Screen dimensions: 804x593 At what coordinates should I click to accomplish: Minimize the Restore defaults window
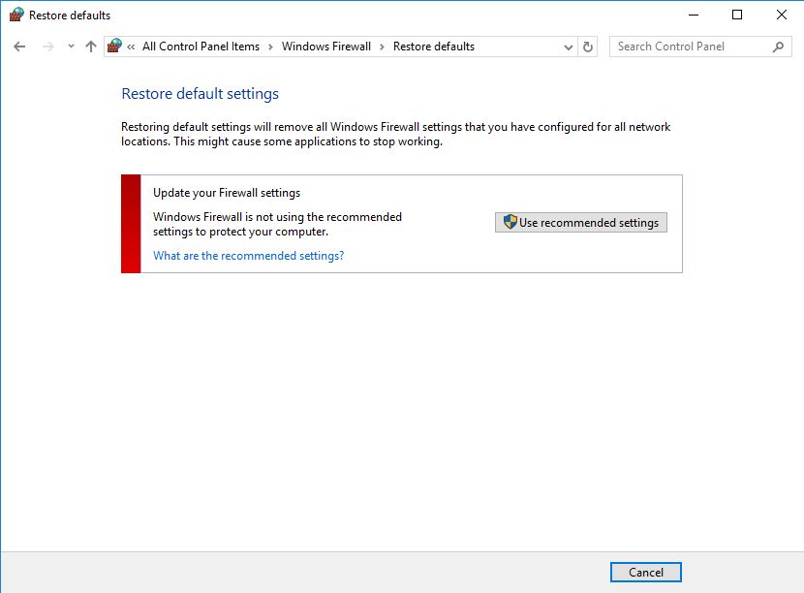coord(694,15)
